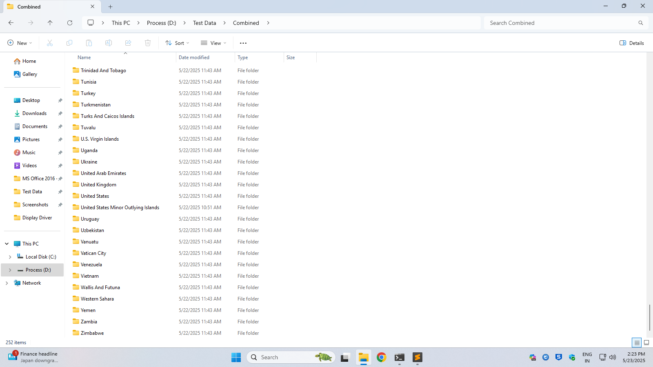Go up one folder level
653x367 pixels.
50,23
